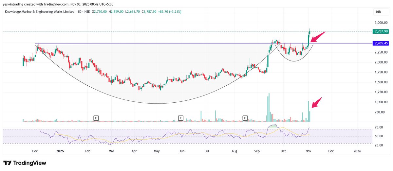Click the earliest E earnings marker

click(x=96, y=117)
